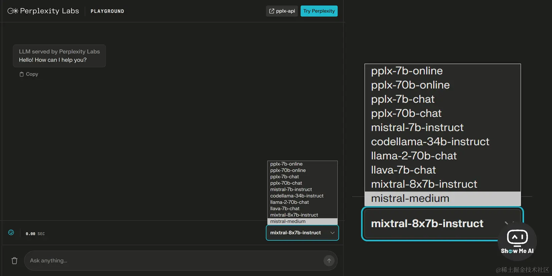This screenshot has height=276, width=552.
Task: Click the Perplexity Labs logo icon
Action: (13, 11)
